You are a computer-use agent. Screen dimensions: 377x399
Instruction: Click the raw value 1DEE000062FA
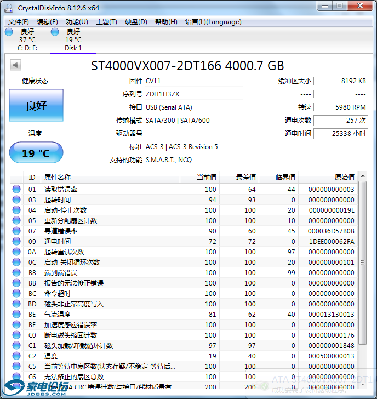point(332,242)
